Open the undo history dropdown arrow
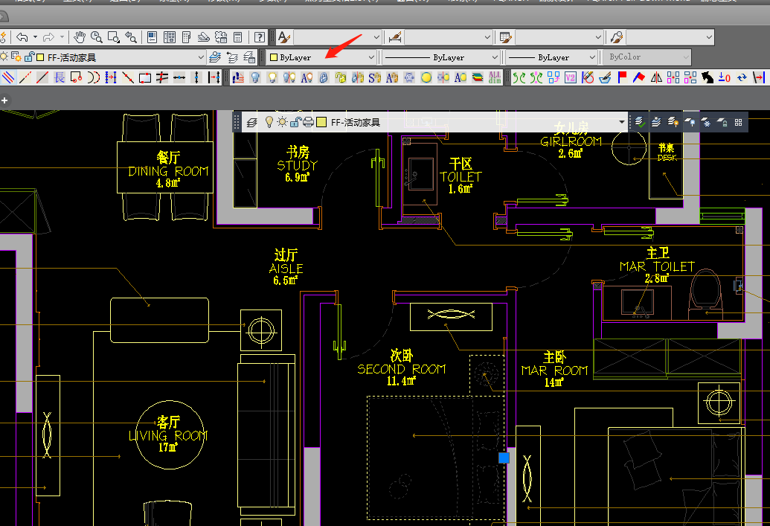 pyautogui.click(x=35, y=37)
